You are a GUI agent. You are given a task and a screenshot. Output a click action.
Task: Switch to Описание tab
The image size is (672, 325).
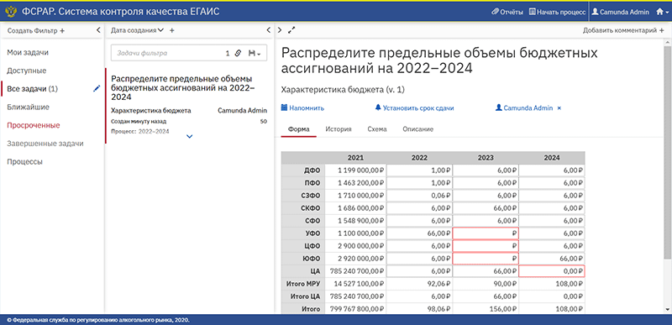tap(417, 128)
